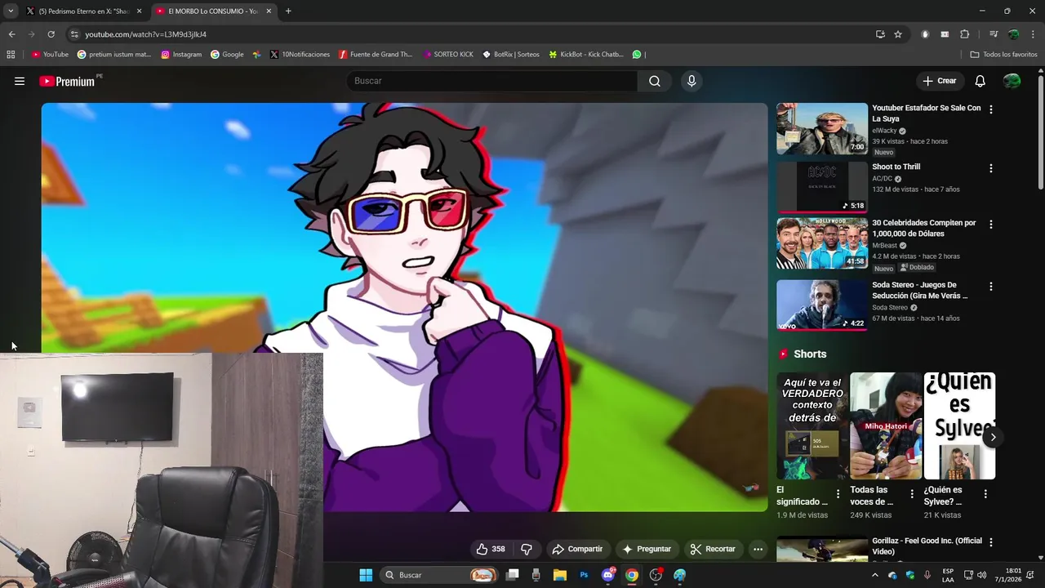Open Windows Start menu
1045x588 pixels.
(x=366, y=575)
